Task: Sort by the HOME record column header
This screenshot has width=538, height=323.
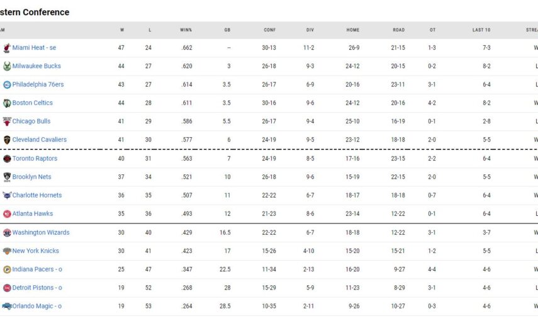Action: click(352, 30)
